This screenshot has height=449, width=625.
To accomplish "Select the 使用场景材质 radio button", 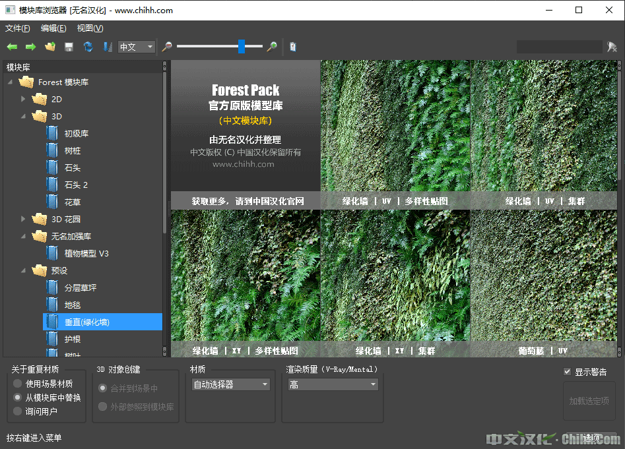I will (x=17, y=384).
